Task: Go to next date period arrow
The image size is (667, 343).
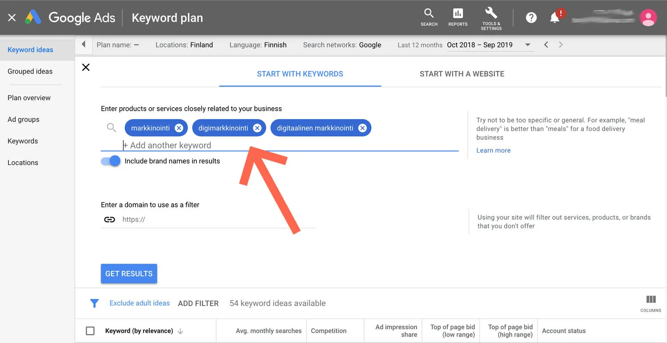Action: (x=561, y=44)
